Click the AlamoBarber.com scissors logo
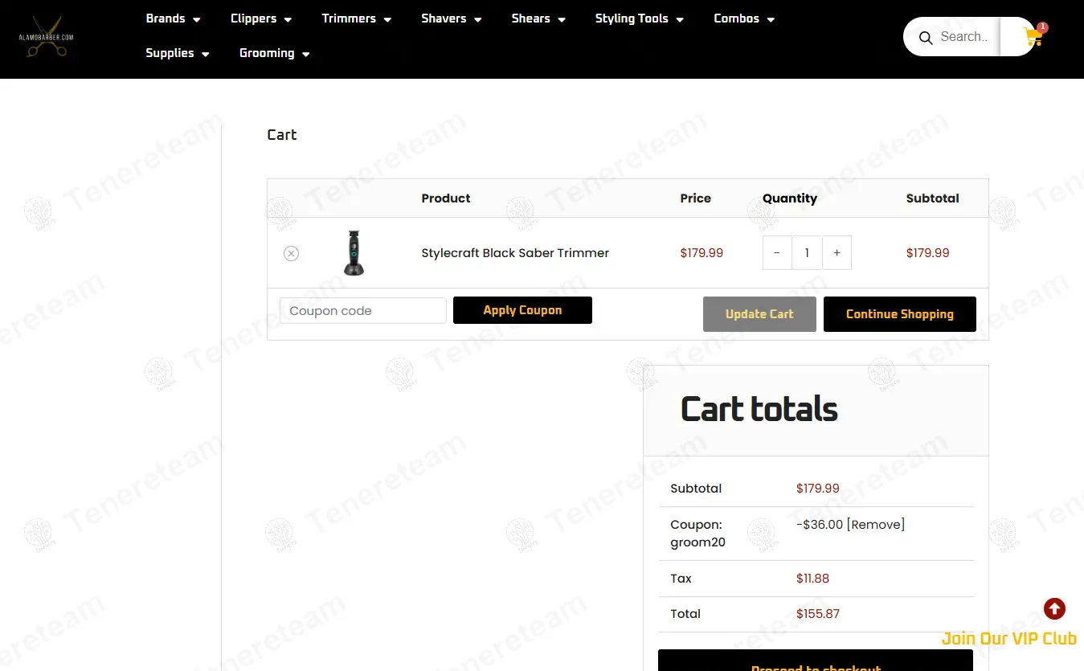The image size is (1084, 671). 46,38
